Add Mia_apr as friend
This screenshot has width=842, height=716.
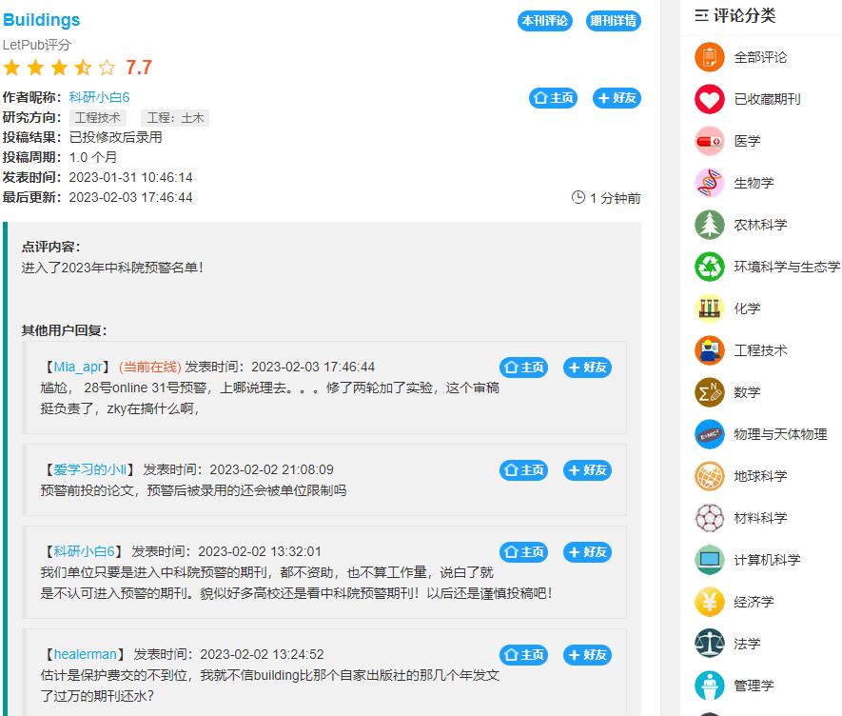click(x=587, y=368)
